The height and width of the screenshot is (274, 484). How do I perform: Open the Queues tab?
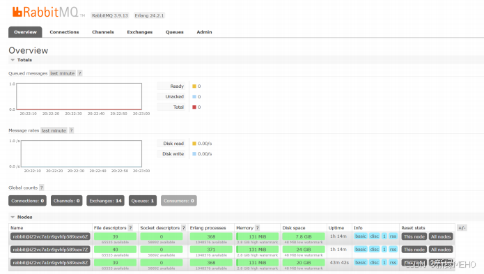click(174, 32)
